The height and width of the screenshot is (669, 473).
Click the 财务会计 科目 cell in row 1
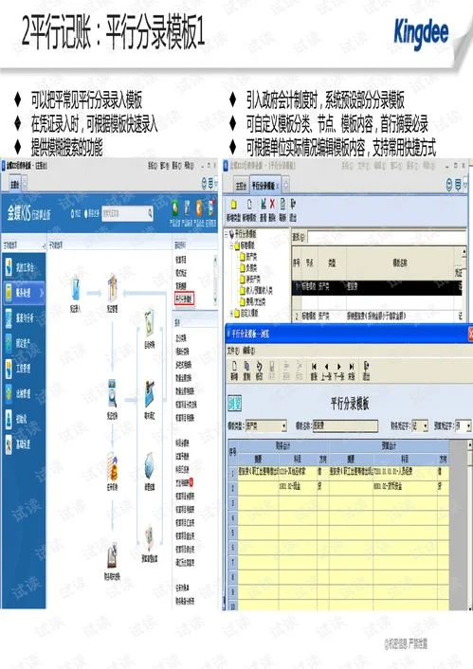(x=298, y=472)
